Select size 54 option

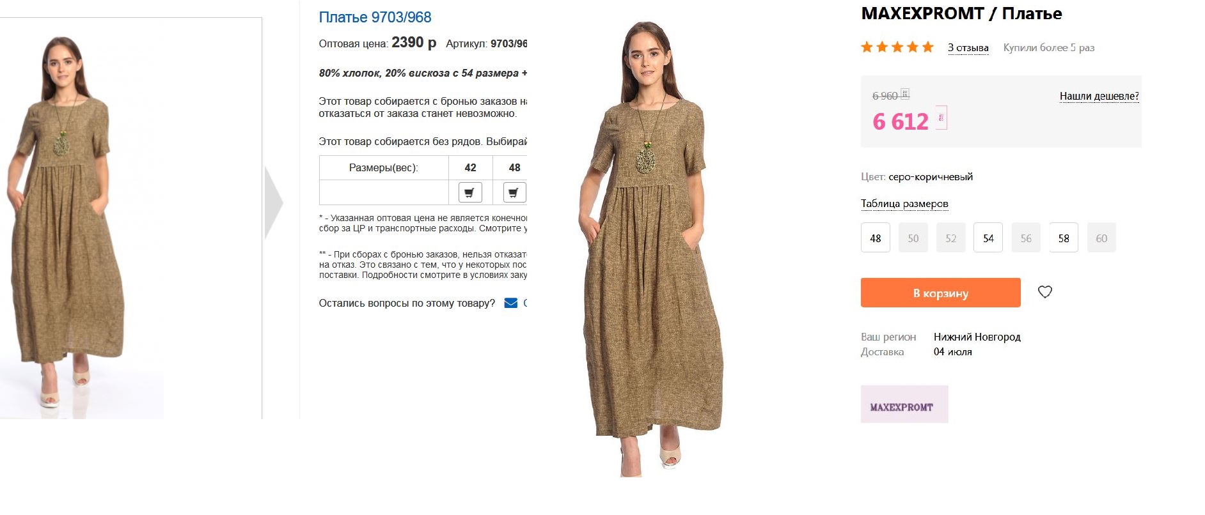point(988,238)
